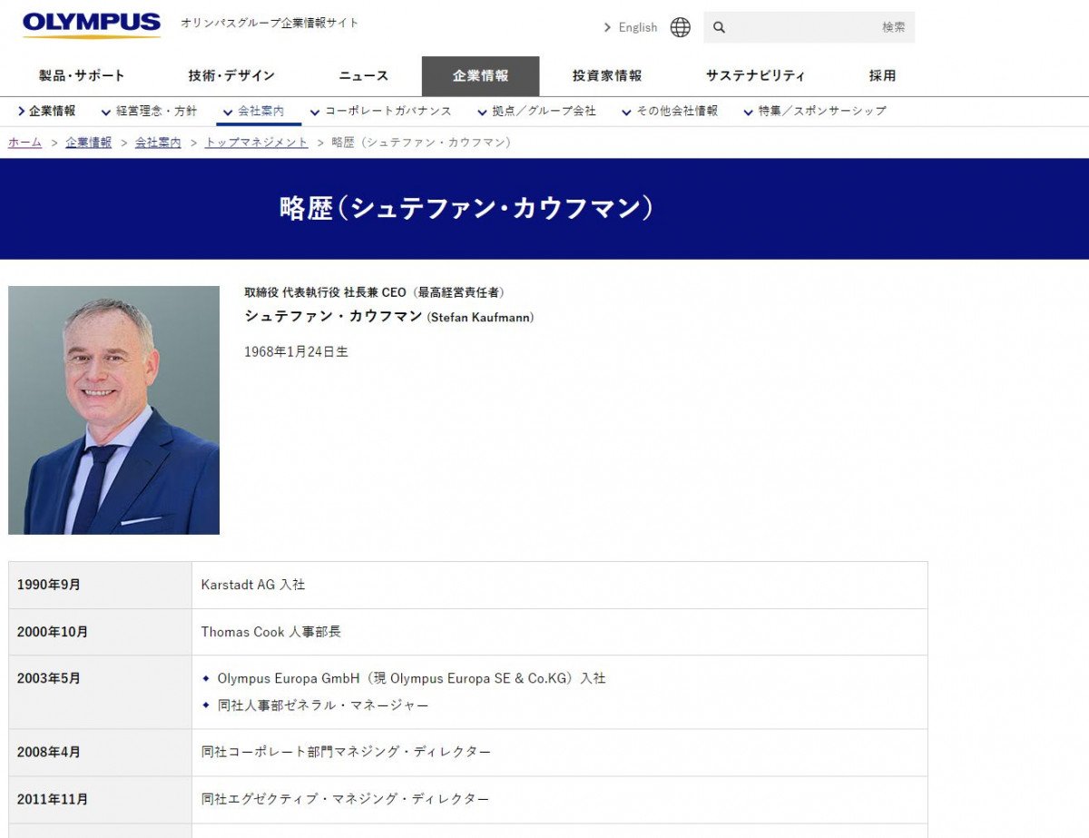
Task: Expand the 経営理念・方針 submenu
Action: (x=149, y=112)
